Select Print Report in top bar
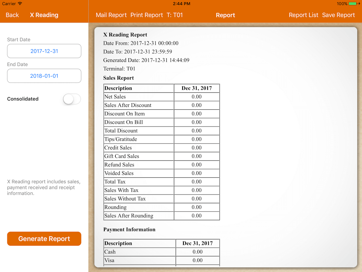The width and height of the screenshot is (362, 272). click(147, 15)
